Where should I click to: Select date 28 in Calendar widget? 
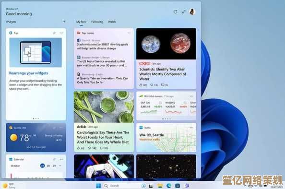coord(48,166)
